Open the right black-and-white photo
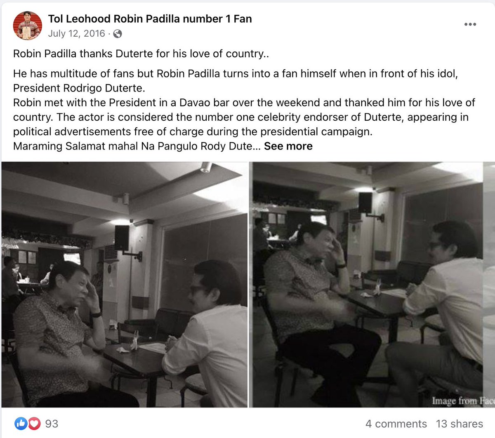Screen dimensions: 495x438 click(368, 284)
